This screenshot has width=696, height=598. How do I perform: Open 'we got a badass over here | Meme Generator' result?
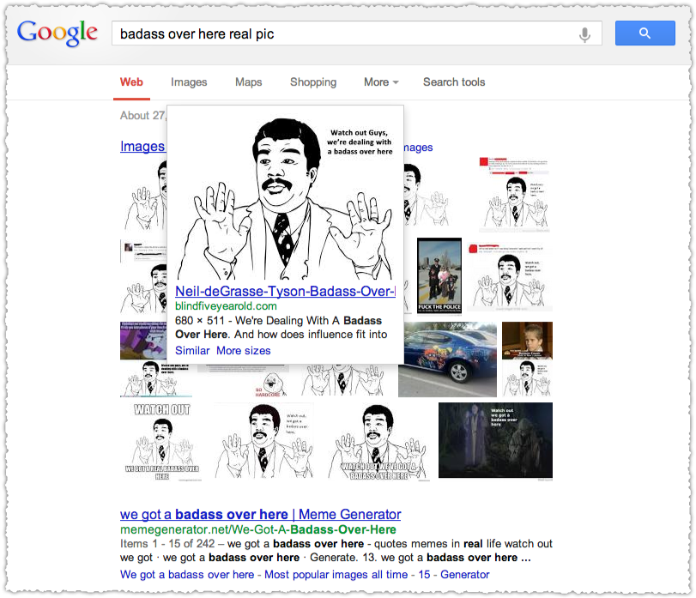(260, 514)
